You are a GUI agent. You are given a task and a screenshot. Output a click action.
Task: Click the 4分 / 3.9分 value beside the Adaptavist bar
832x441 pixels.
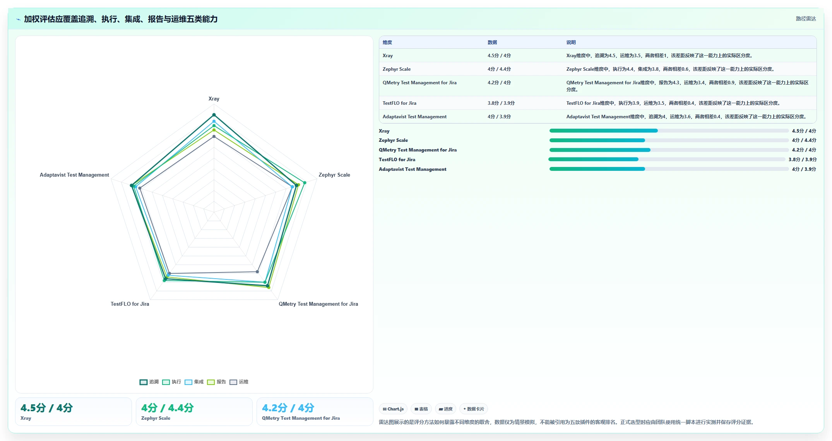tap(804, 169)
